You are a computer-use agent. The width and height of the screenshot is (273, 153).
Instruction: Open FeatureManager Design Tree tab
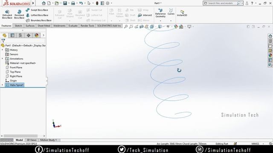click(5, 35)
